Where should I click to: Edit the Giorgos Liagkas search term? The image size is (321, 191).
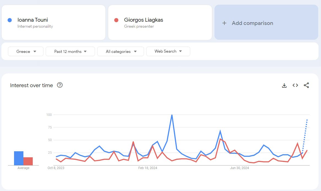(143, 20)
